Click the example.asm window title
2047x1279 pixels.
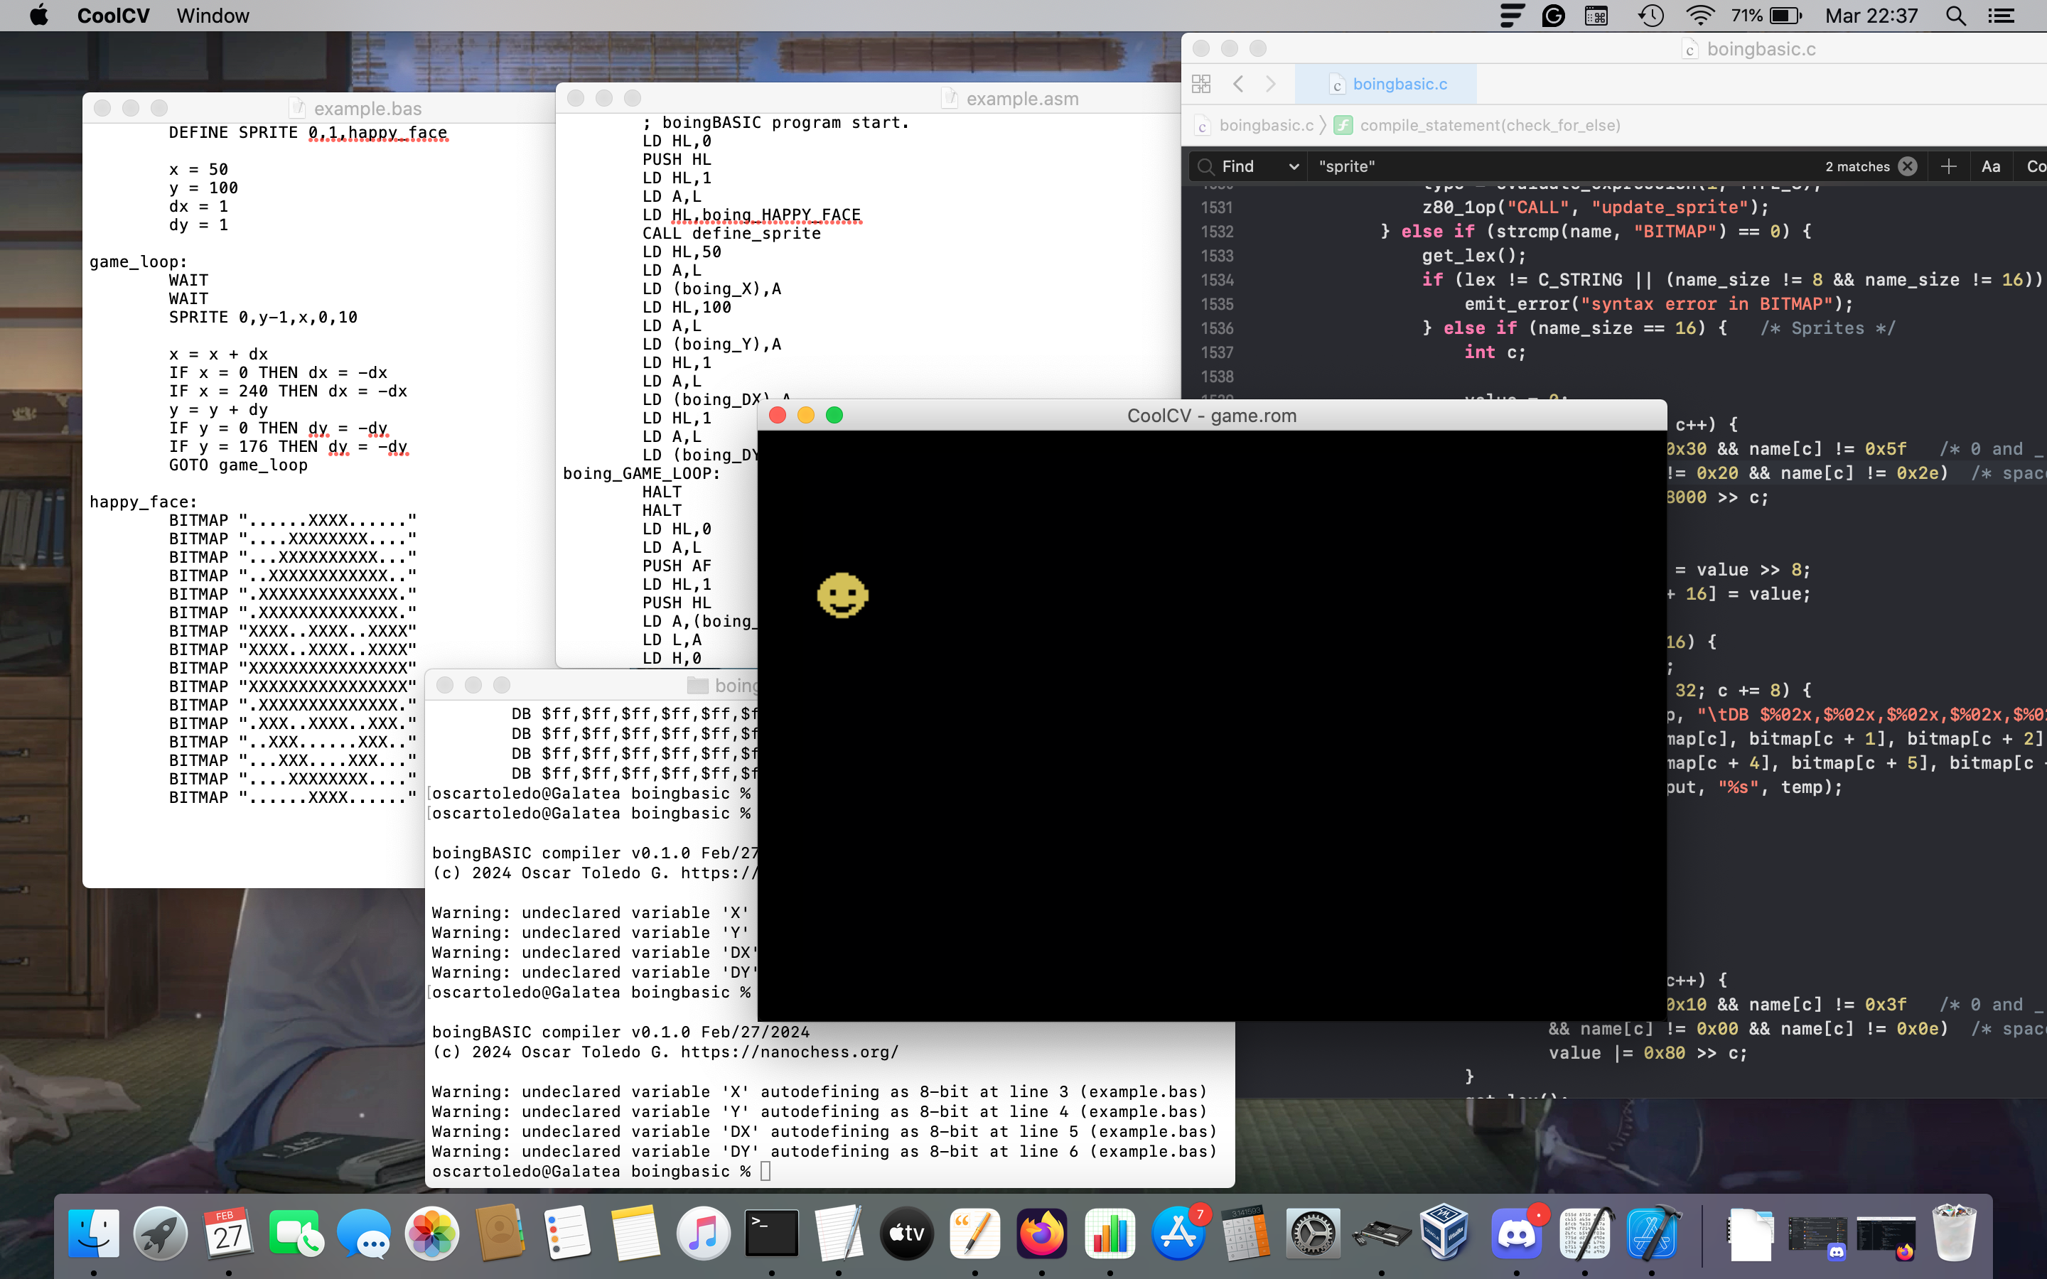point(1022,98)
